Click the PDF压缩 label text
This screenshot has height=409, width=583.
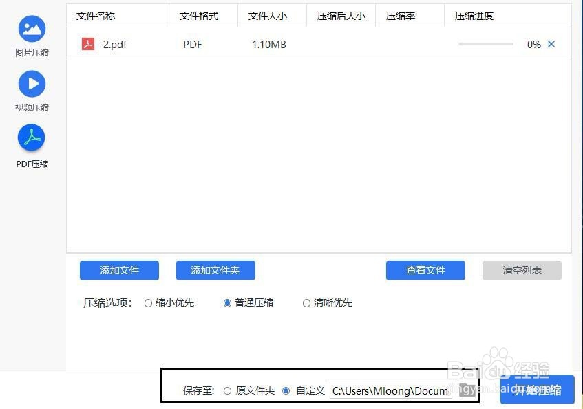click(32, 164)
